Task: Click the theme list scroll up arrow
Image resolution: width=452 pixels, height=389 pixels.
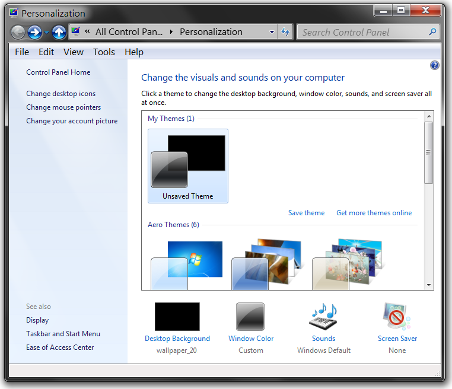Action: [429, 116]
